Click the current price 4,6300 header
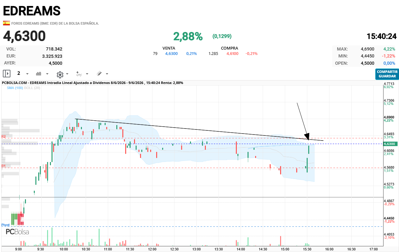The height and width of the screenshot is (252, 399). click(x=24, y=36)
